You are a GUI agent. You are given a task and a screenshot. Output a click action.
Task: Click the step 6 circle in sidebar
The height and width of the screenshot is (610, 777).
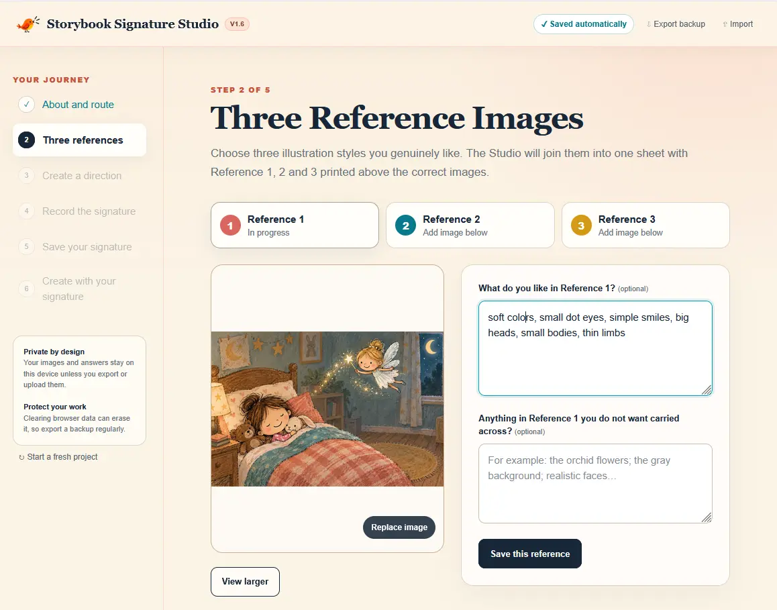(26, 289)
